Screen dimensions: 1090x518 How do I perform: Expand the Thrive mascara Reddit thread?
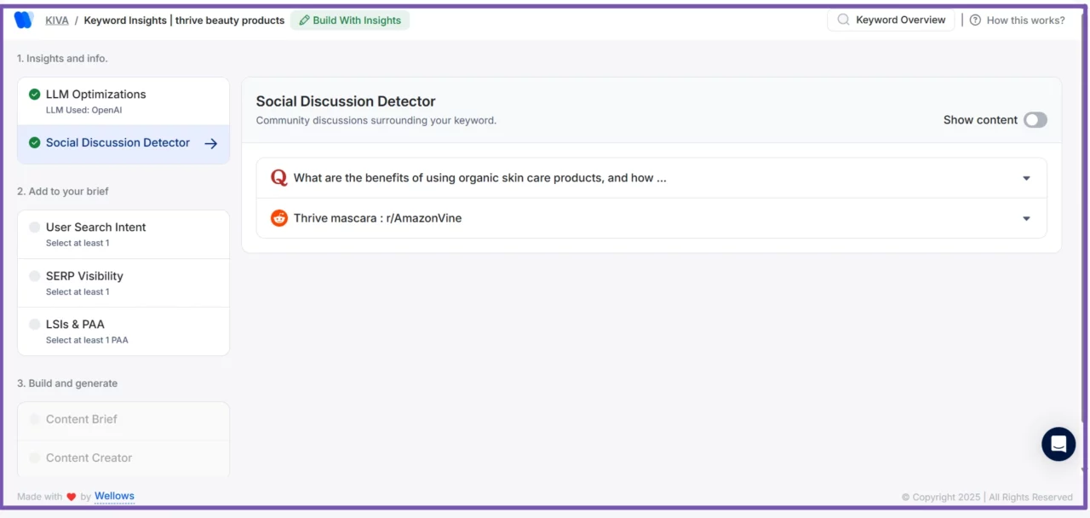(1026, 218)
